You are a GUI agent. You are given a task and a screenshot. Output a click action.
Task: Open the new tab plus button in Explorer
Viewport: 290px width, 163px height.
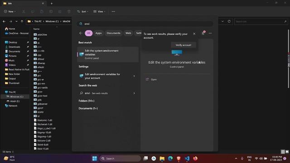(52, 3)
